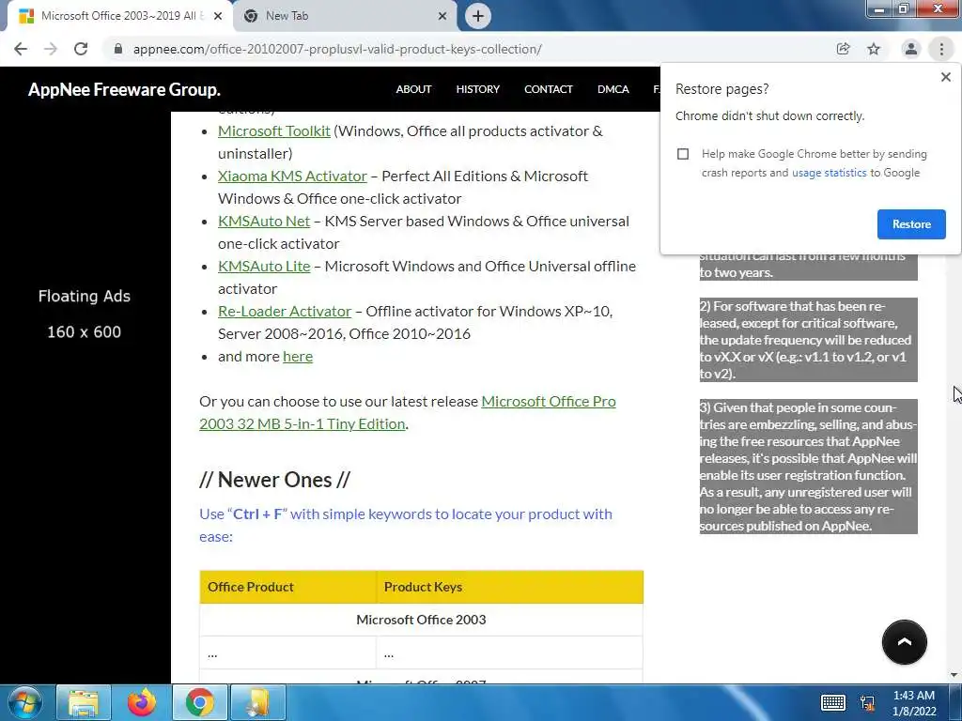
Task: Switch to the New Tab tab
Action: 345,16
